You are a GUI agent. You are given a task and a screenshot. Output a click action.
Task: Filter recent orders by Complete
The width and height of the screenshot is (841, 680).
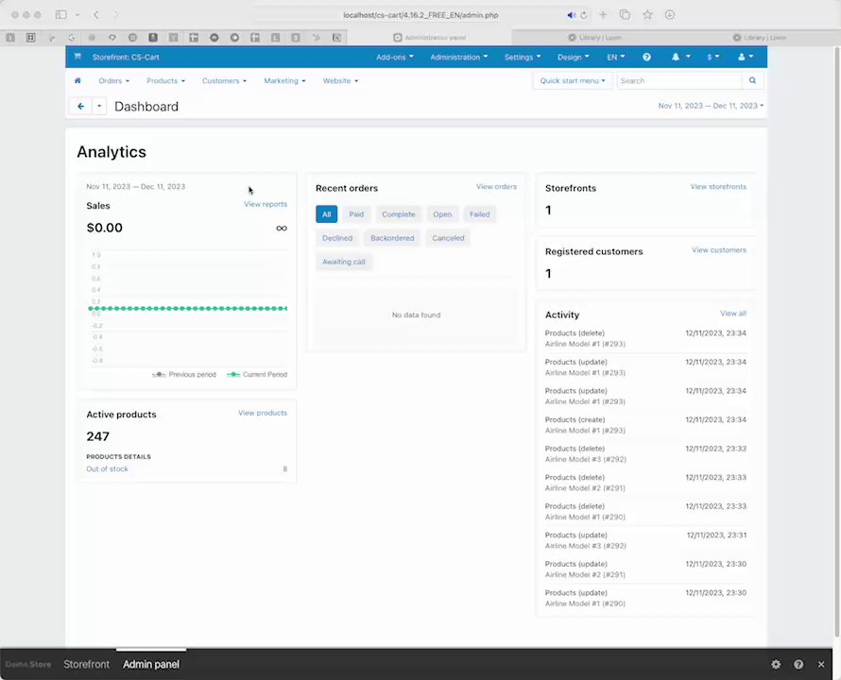click(399, 214)
